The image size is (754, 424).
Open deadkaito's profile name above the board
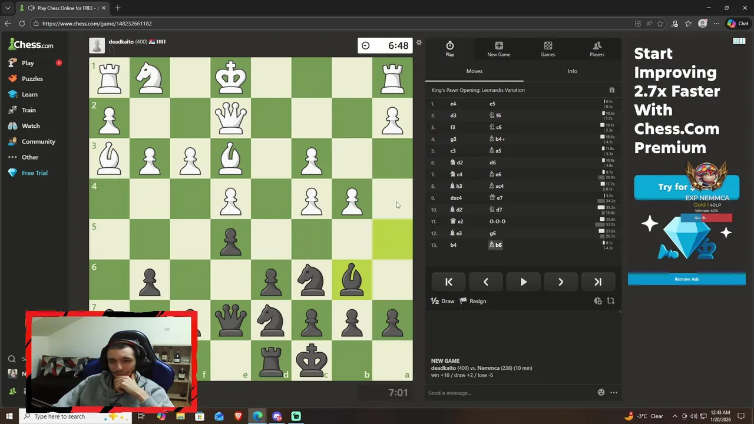121,42
